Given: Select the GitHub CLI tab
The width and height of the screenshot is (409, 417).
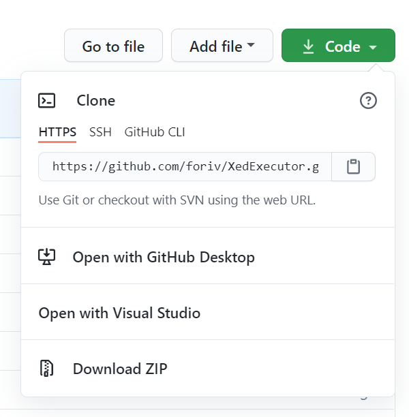Looking at the screenshot, I should click(154, 132).
